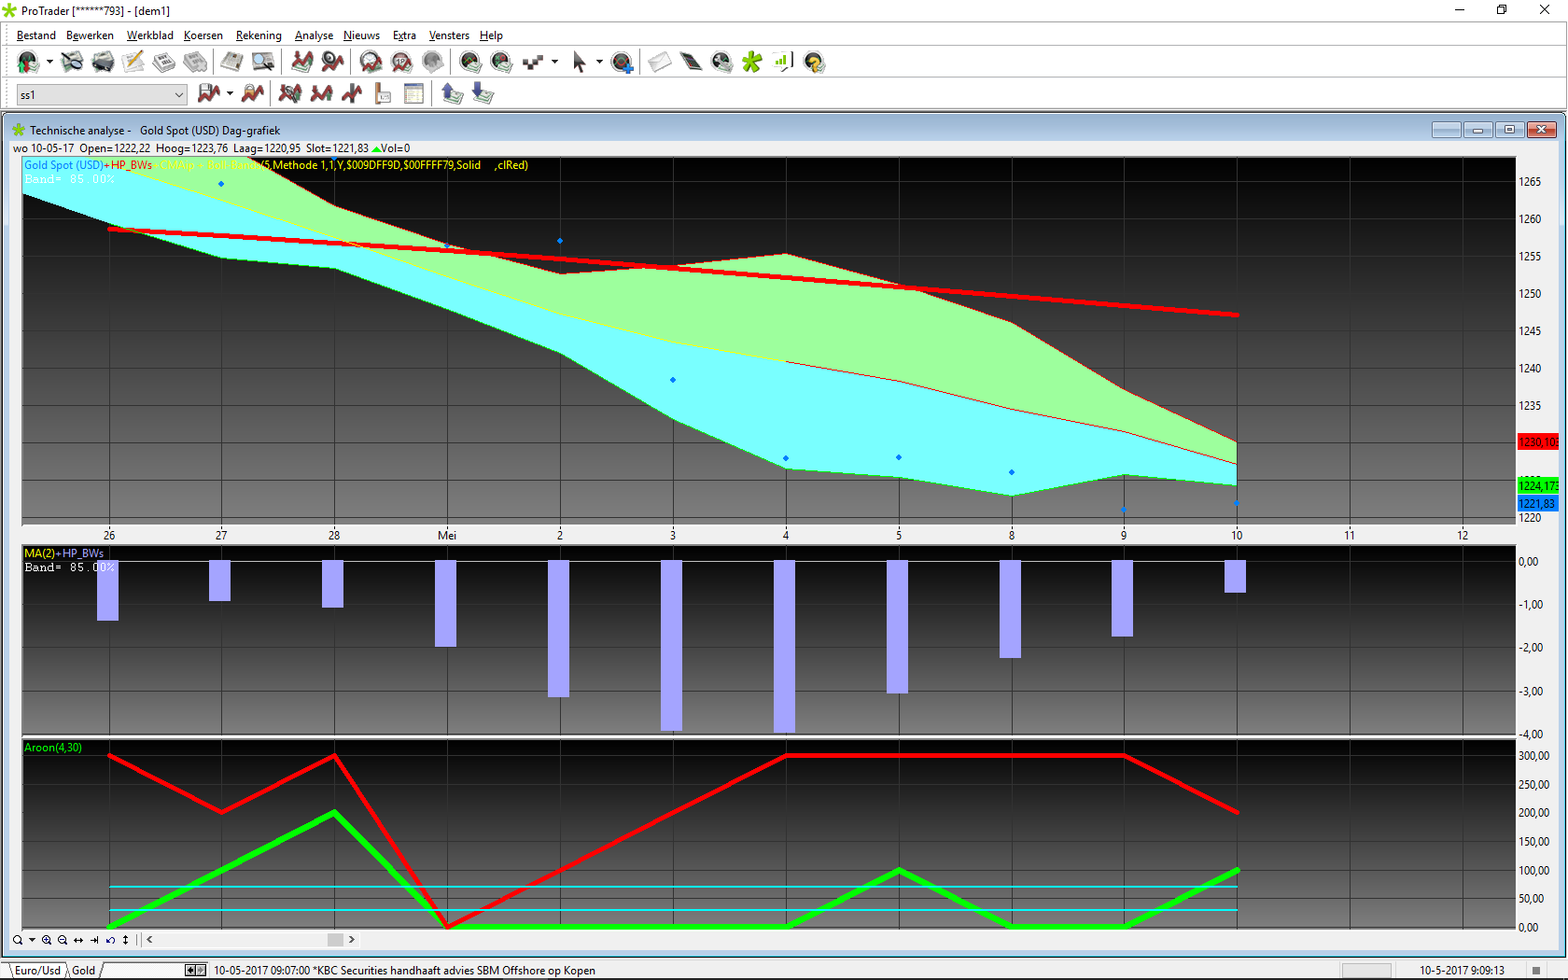The width and height of the screenshot is (1568, 980).
Task: Click the Gold Spot (USD) chart legend label
Action: click(x=63, y=165)
